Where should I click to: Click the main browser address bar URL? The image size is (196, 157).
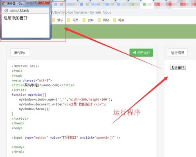tap(81, 13)
